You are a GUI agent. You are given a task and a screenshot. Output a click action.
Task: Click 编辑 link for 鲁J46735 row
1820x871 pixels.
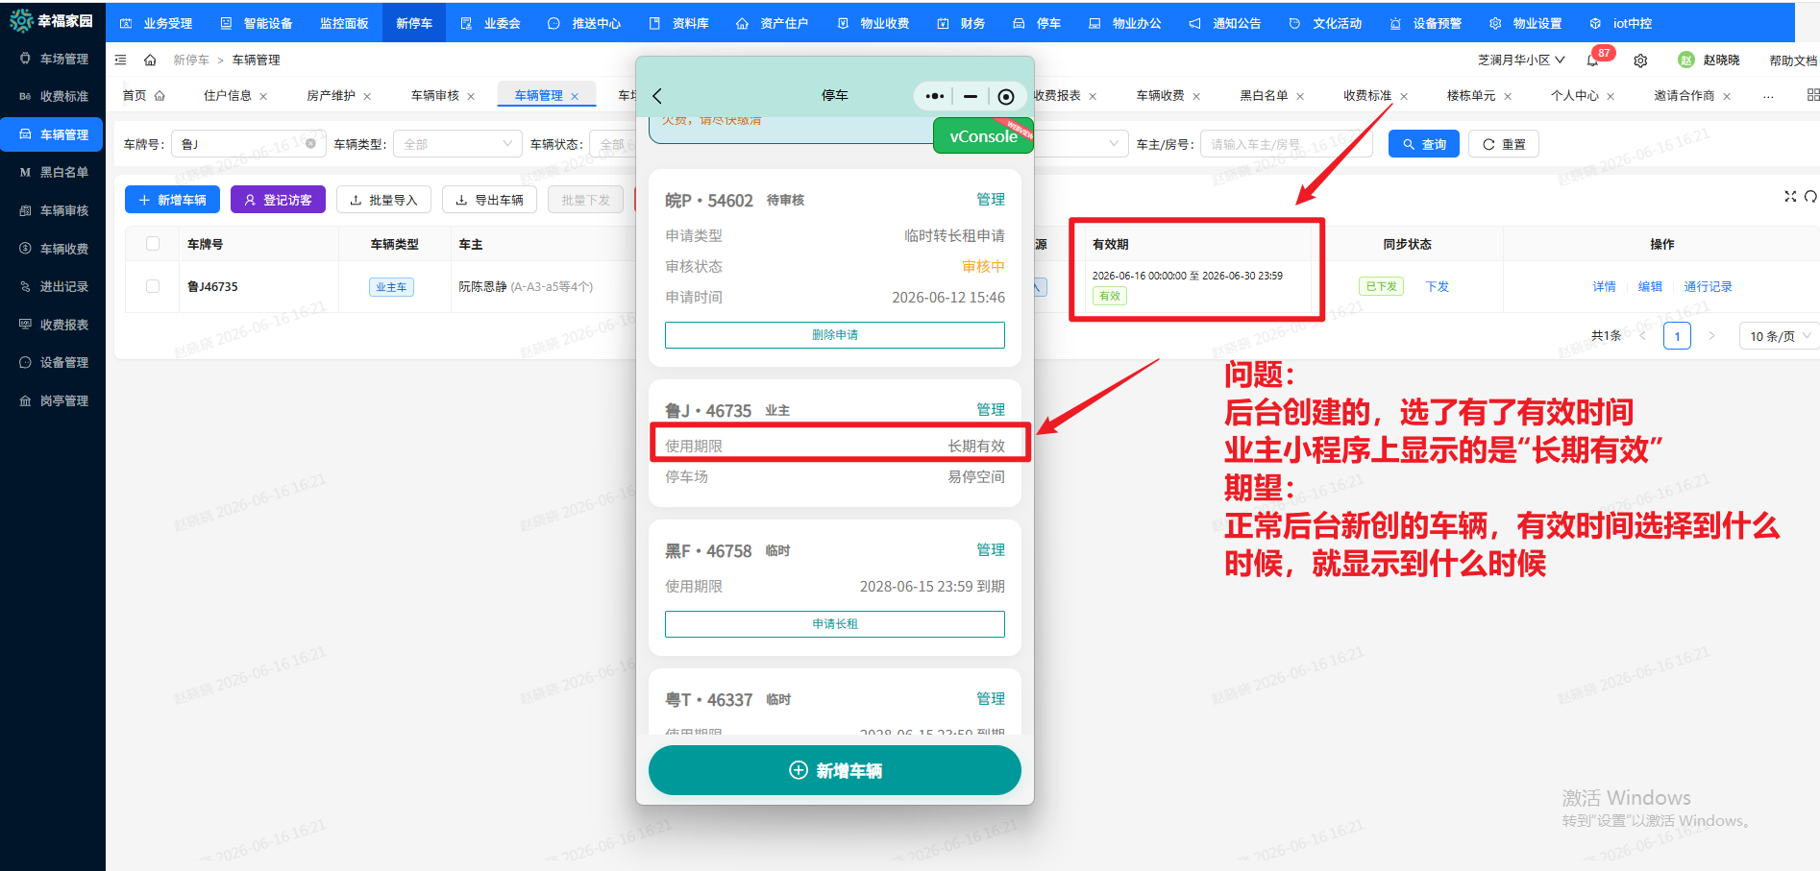pyautogui.click(x=1650, y=286)
